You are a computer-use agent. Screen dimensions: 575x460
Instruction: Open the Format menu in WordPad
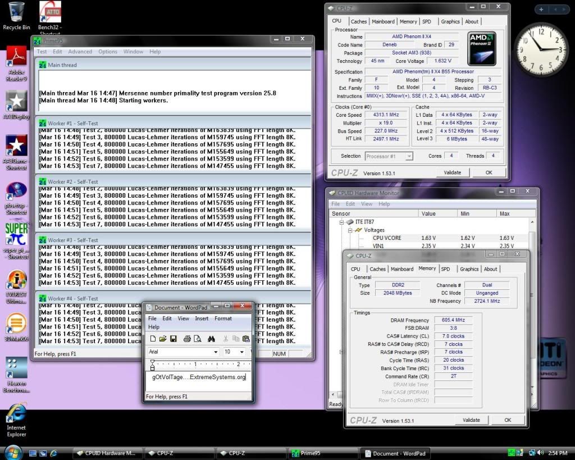pos(223,318)
